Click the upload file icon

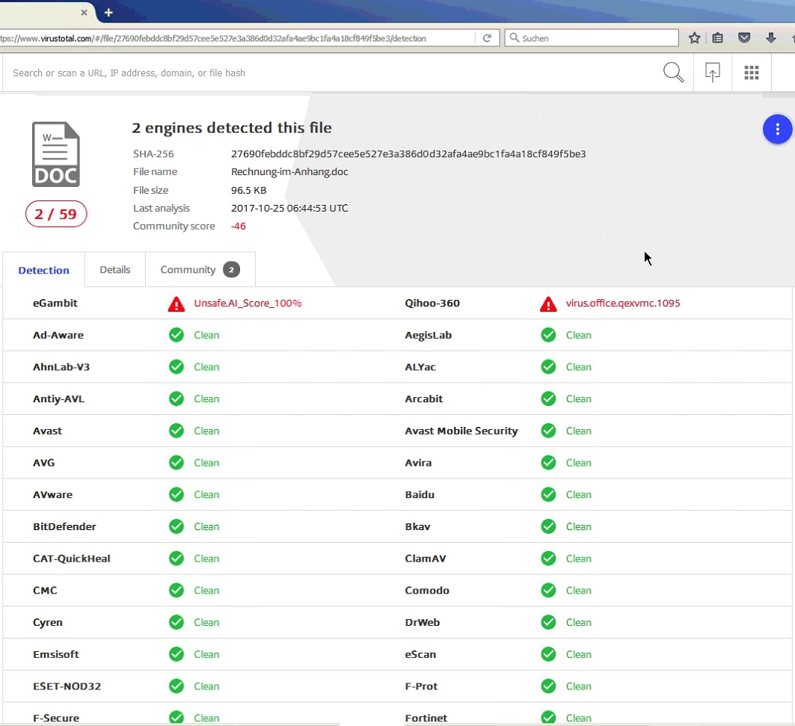[x=713, y=73]
